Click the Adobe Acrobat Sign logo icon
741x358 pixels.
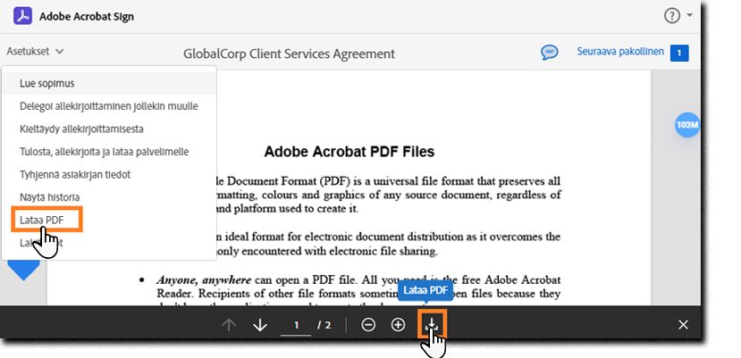[x=22, y=16]
